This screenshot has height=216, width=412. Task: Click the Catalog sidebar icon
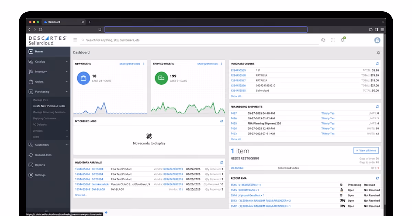[x=31, y=62]
